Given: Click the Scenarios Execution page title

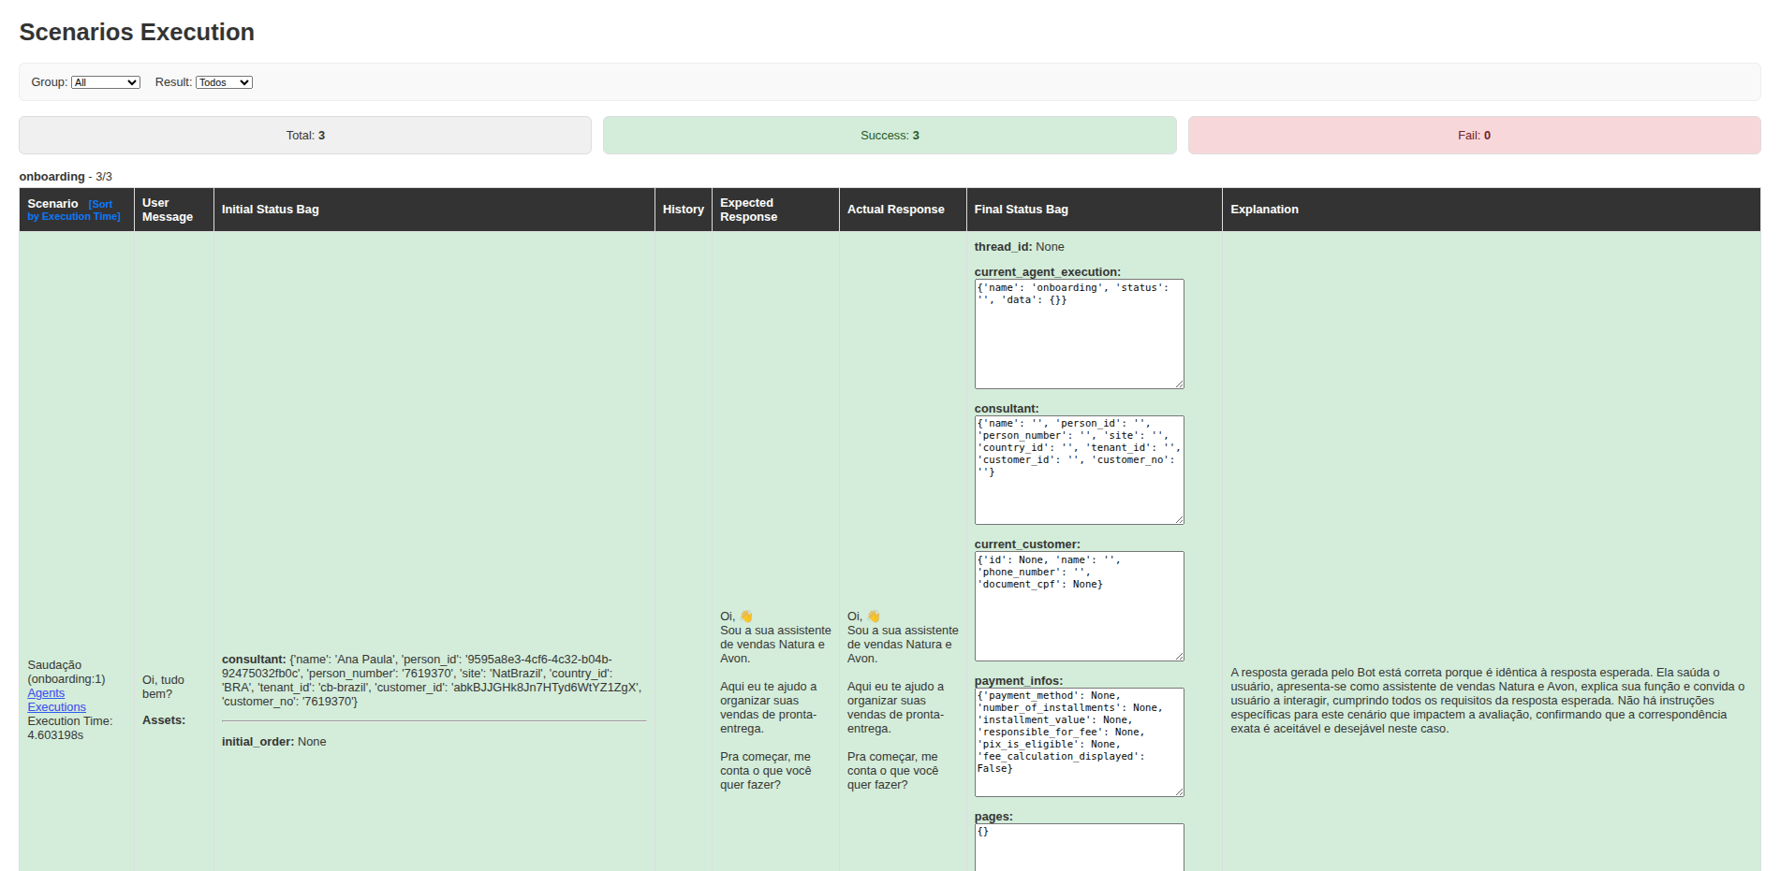Looking at the screenshot, I should click(x=137, y=32).
